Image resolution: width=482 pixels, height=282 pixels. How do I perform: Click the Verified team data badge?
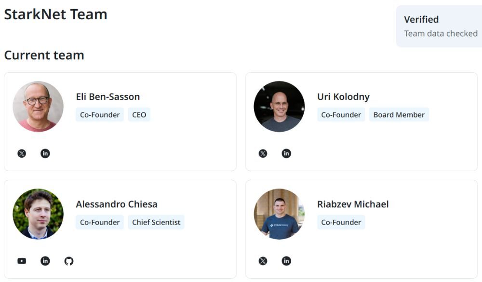(440, 26)
